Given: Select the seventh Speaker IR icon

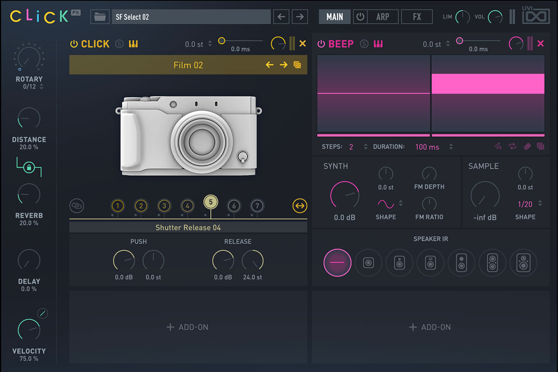Looking at the screenshot, I should 524,263.
